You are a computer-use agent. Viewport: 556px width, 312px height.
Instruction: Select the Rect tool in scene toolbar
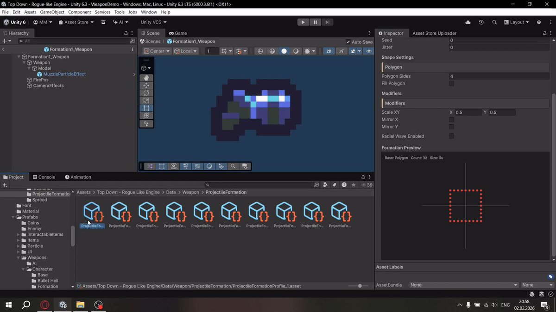click(x=146, y=108)
